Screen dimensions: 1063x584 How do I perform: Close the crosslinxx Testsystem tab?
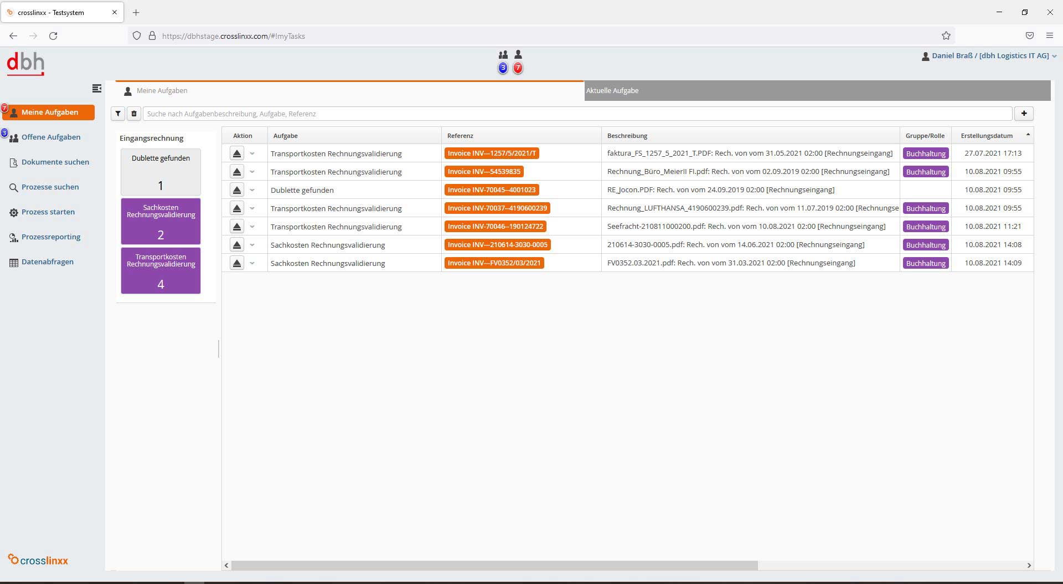click(x=114, y=12)
